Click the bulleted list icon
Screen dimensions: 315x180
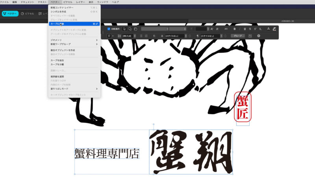141,36
